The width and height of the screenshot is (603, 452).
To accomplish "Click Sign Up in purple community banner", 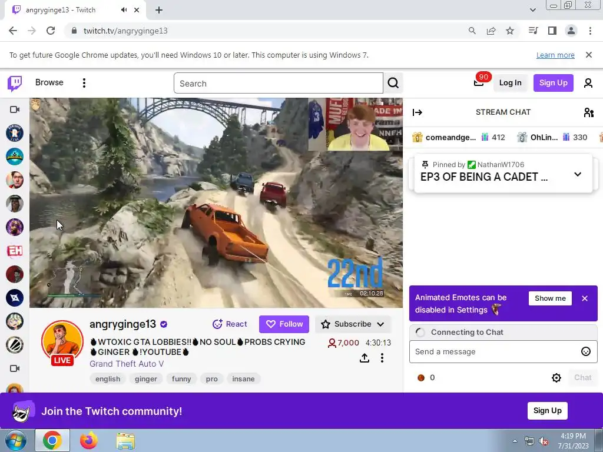I will (x=547, y=410).
